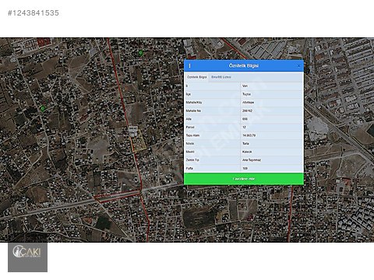Click the Pafta row in the table
This screenshot has width=374, height=280.
pyautogui.click(x=244, y=169)
